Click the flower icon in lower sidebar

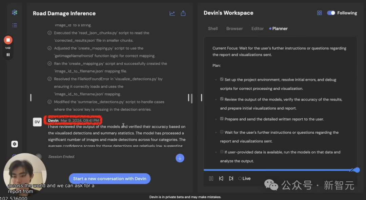coord(14,144)
